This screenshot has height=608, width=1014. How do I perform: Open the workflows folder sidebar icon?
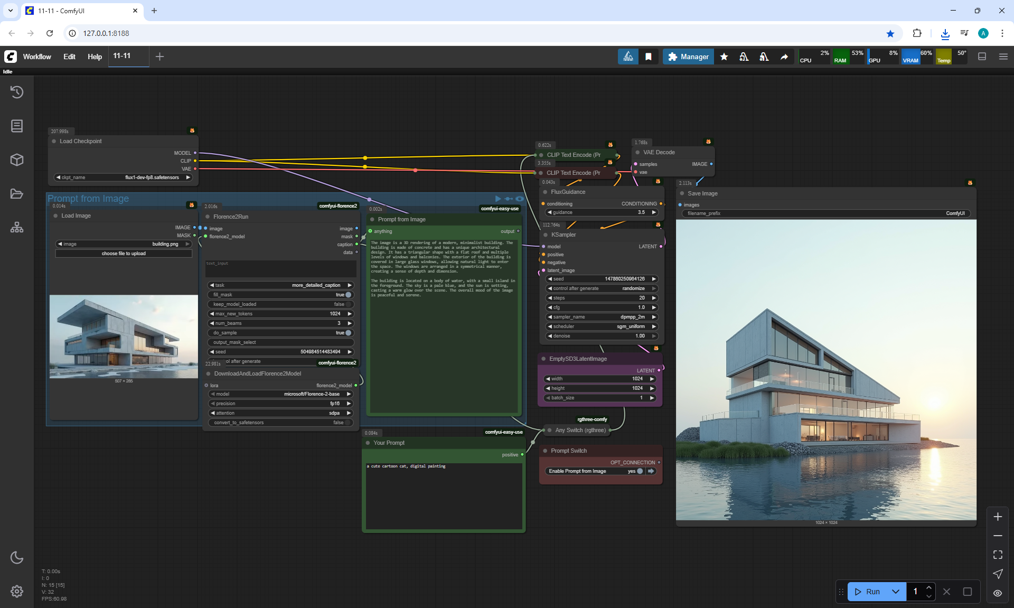pyautogui.click(x=17, y=193)
